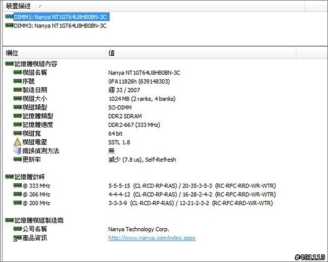Select the DDR2-667 (333 MHz) value
The height and width of the screenshot is (262, 328).
(134, 124)
